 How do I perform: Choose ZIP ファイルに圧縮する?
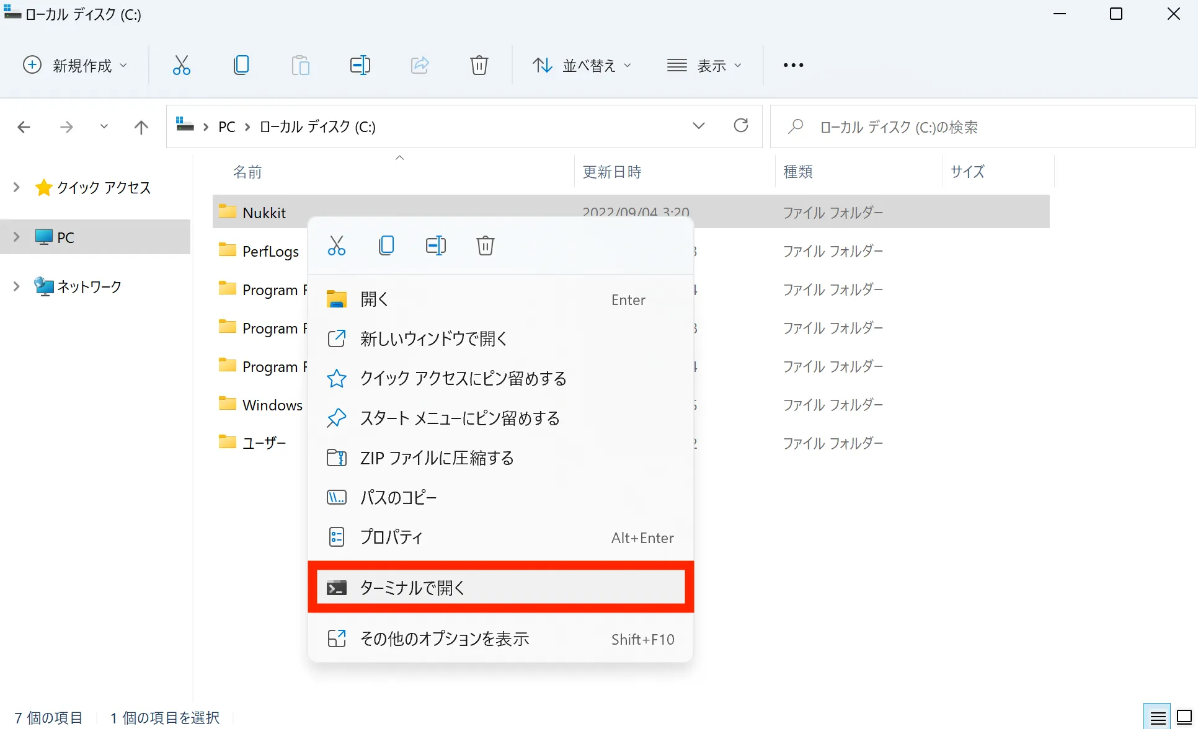coord(500,457)
